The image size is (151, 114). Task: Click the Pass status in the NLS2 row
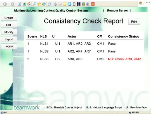pyautogui.click(x=112, y=51)
